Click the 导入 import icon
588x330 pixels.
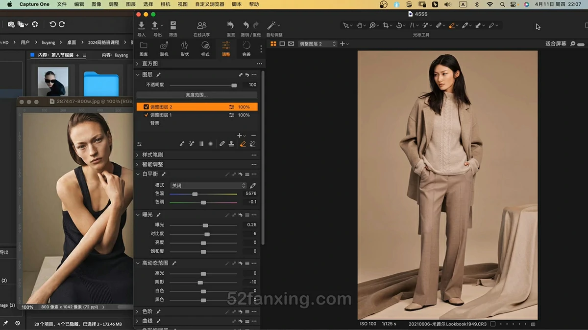coord(142,25)
